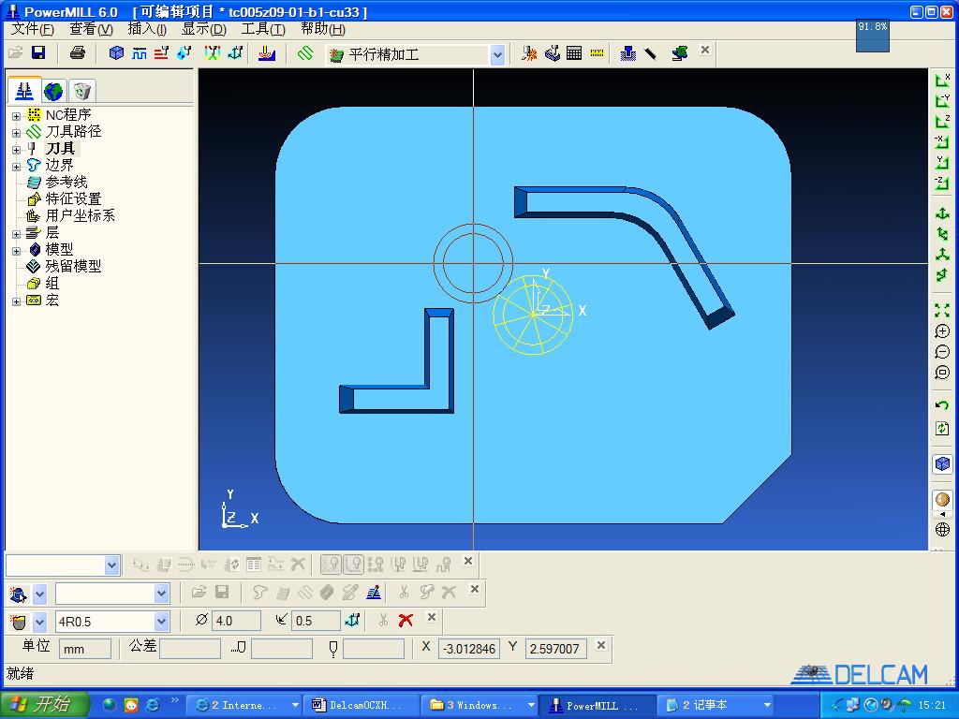Open the calculator icon in toolbar
This screenshot has height=719, width=959.
click(x=574, y=53)
